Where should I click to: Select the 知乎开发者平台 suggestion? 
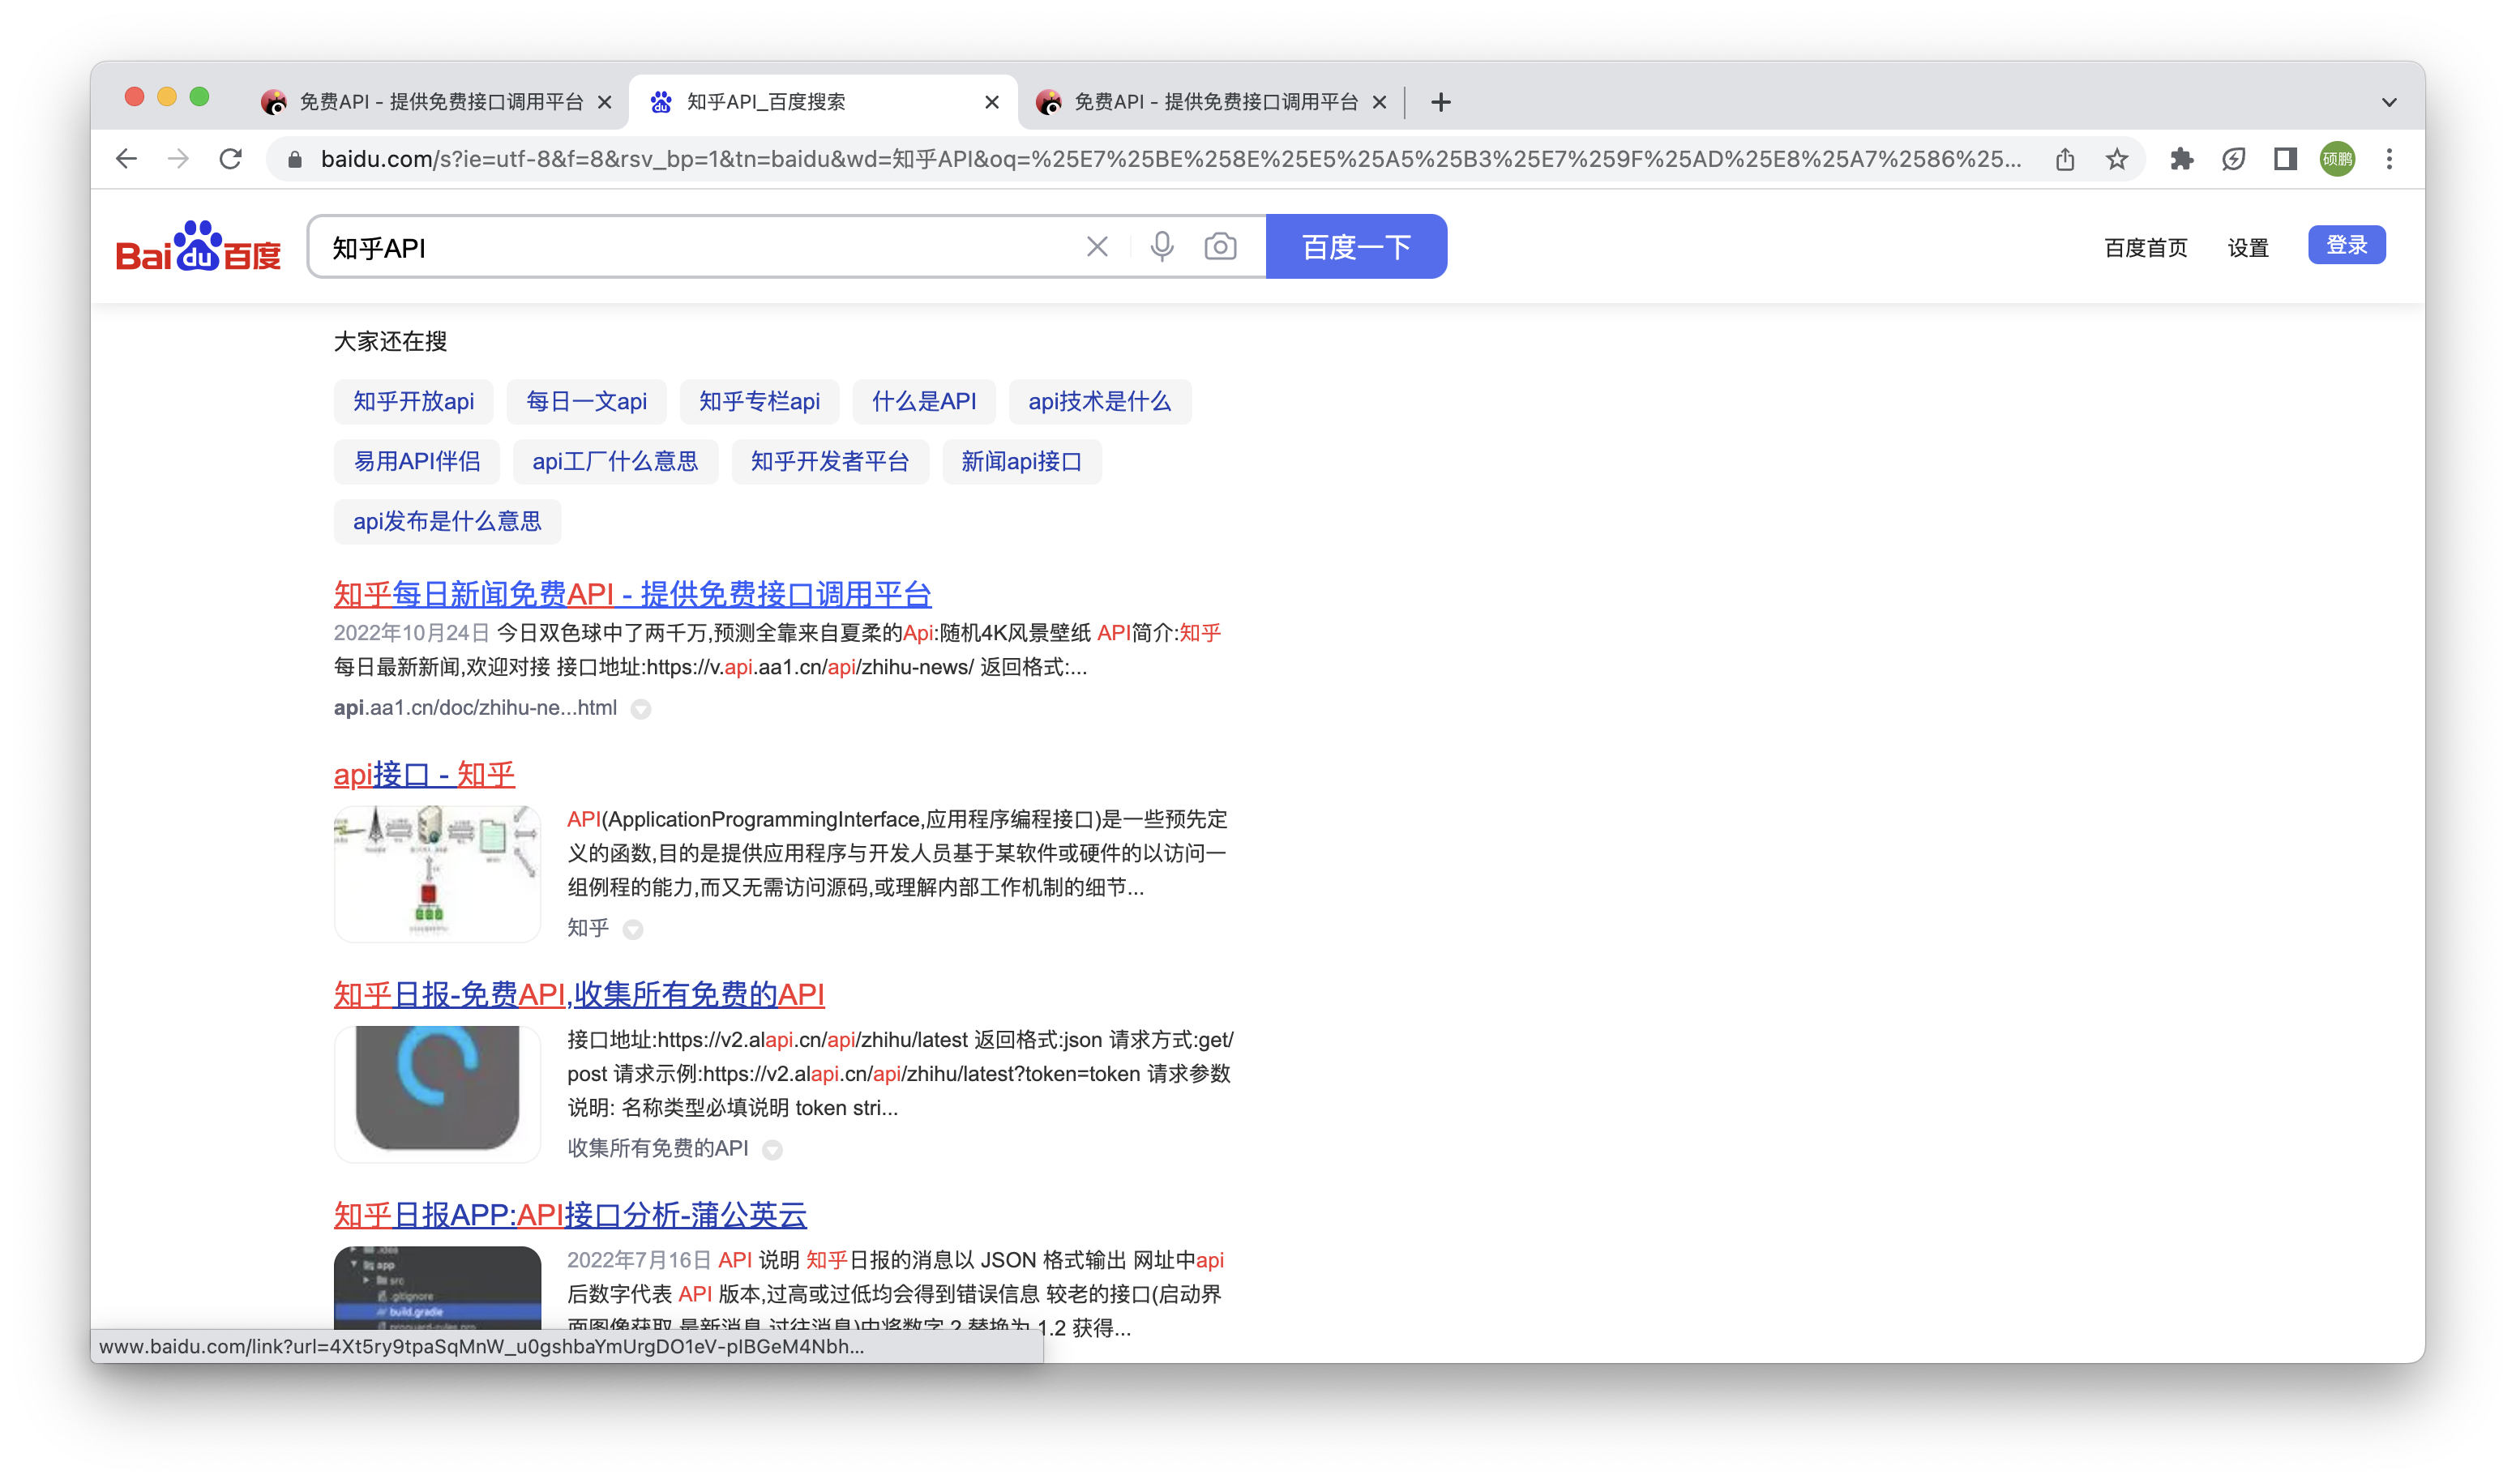click(830, 462)
